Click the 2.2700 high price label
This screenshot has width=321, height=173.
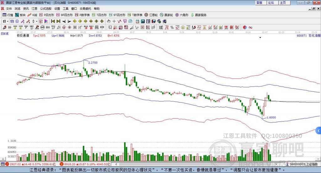tap(93, 62)
